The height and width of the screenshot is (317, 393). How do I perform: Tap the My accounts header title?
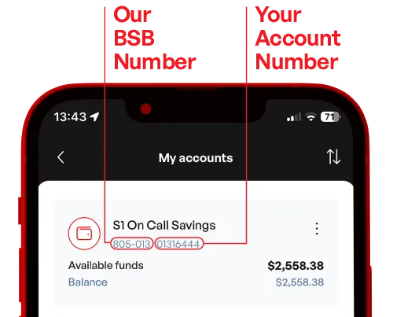pos(196,158)
